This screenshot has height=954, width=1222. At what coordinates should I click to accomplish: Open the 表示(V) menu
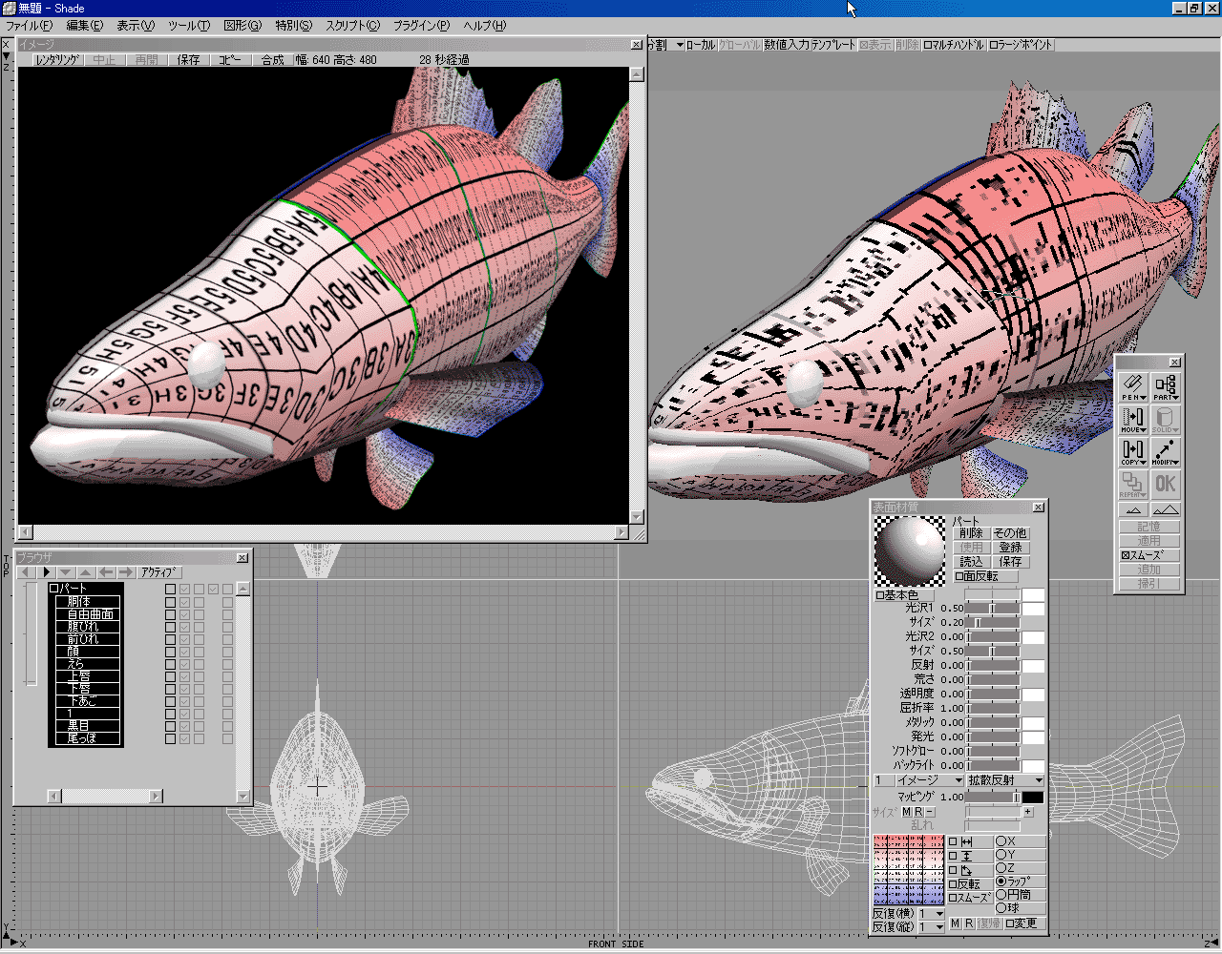[x=136, y=26]
